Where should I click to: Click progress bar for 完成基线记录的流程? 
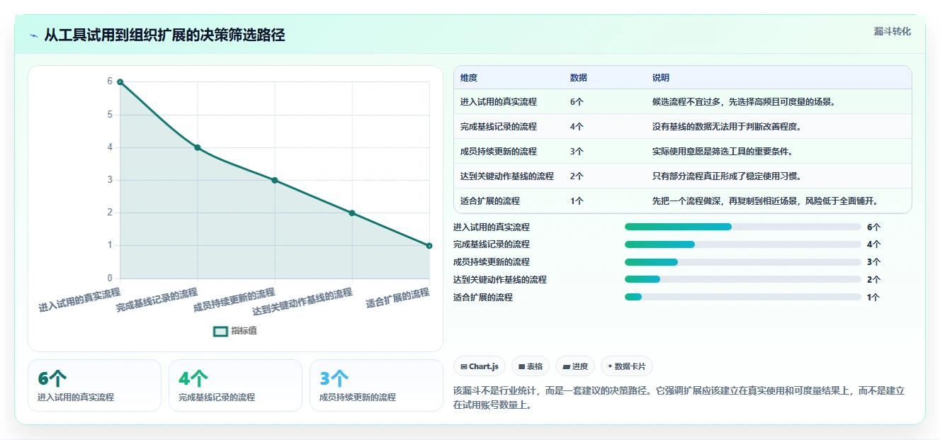pos(743,244)
